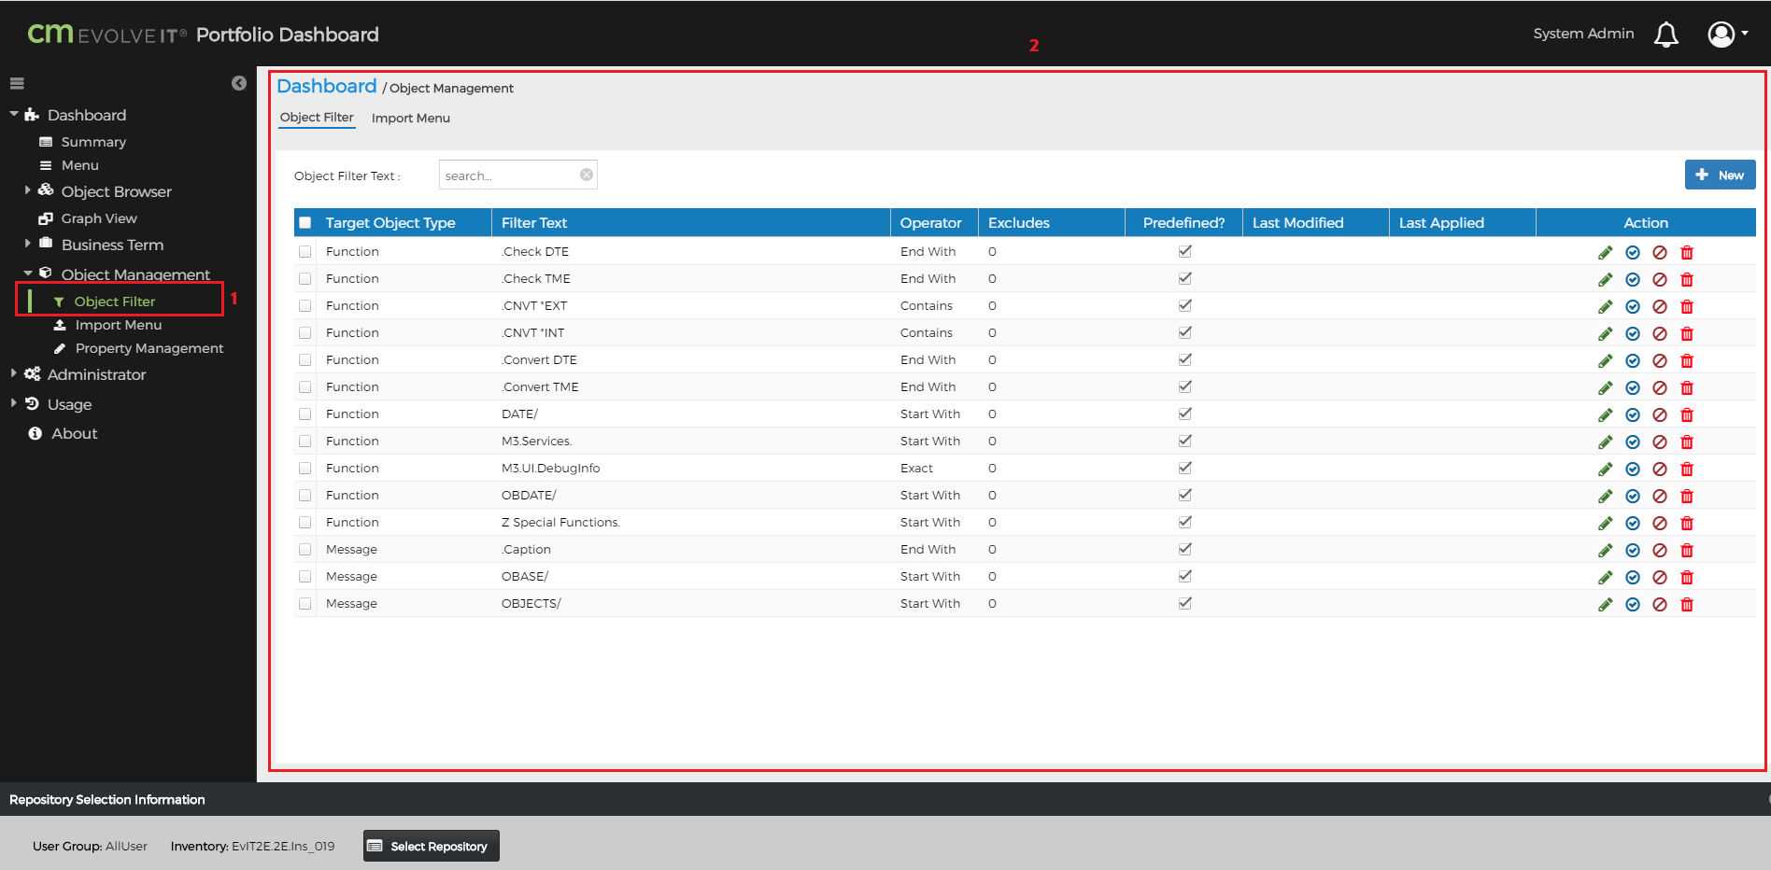Viewport: 1771px width, 870px height.
Task: Toggle the select-all header checkbox
Action: (305, 222)
